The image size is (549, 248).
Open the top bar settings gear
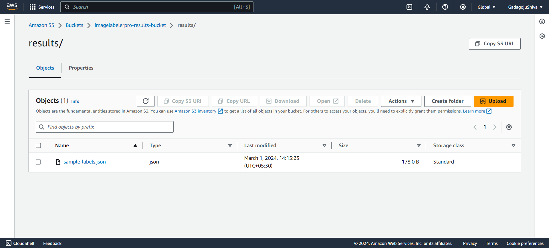pyautogui.click(x=463, y=7)
